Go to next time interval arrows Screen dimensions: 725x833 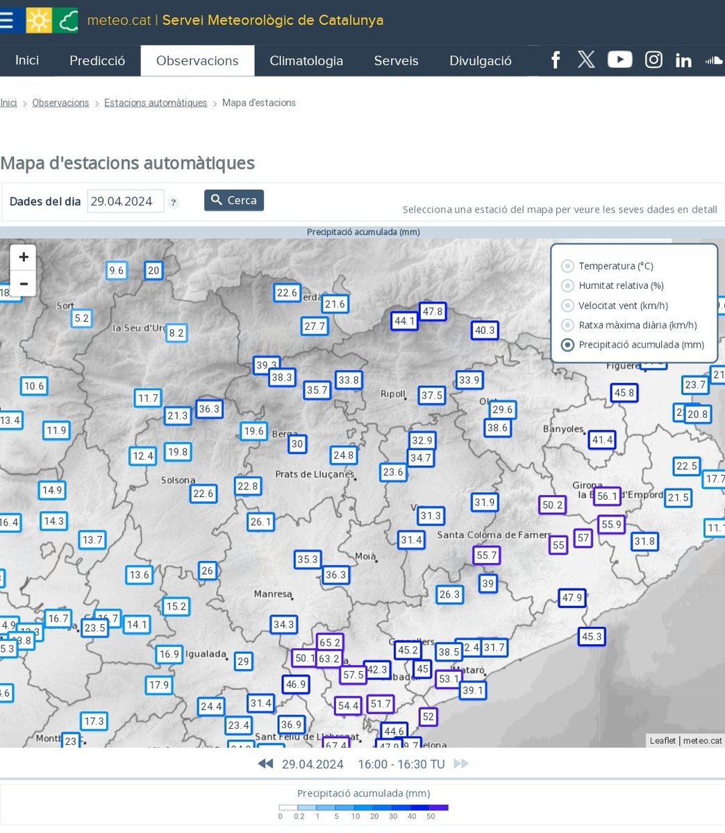click(461, 764)
